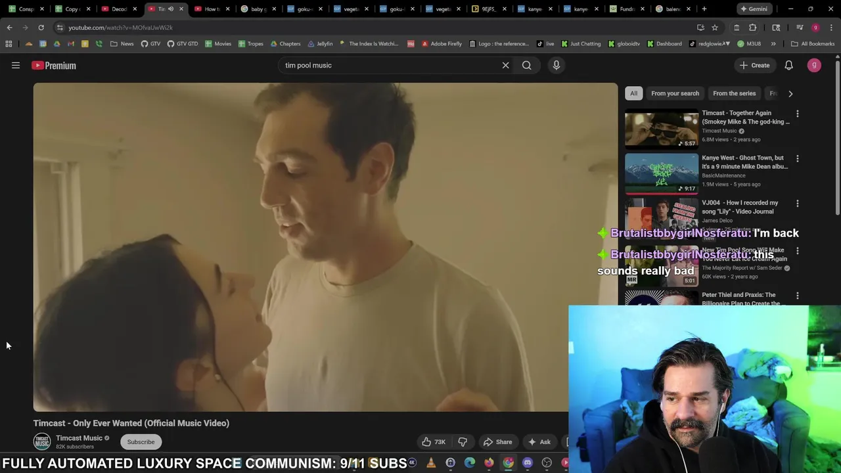Image resolution: width=841 pixels, height=473 pixels.
Task: Open YouTube notifications bell
Action: pyautogui.click(x=788, y=65)
